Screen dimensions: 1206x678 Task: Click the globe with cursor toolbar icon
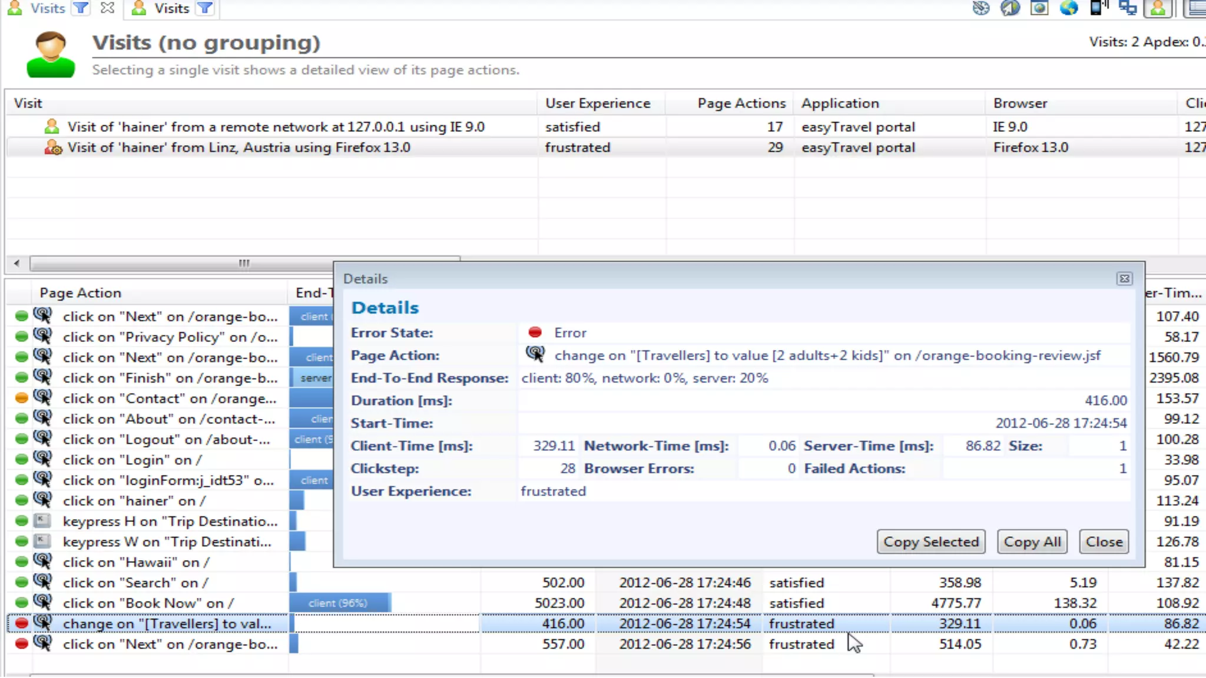coord(1010,8)
